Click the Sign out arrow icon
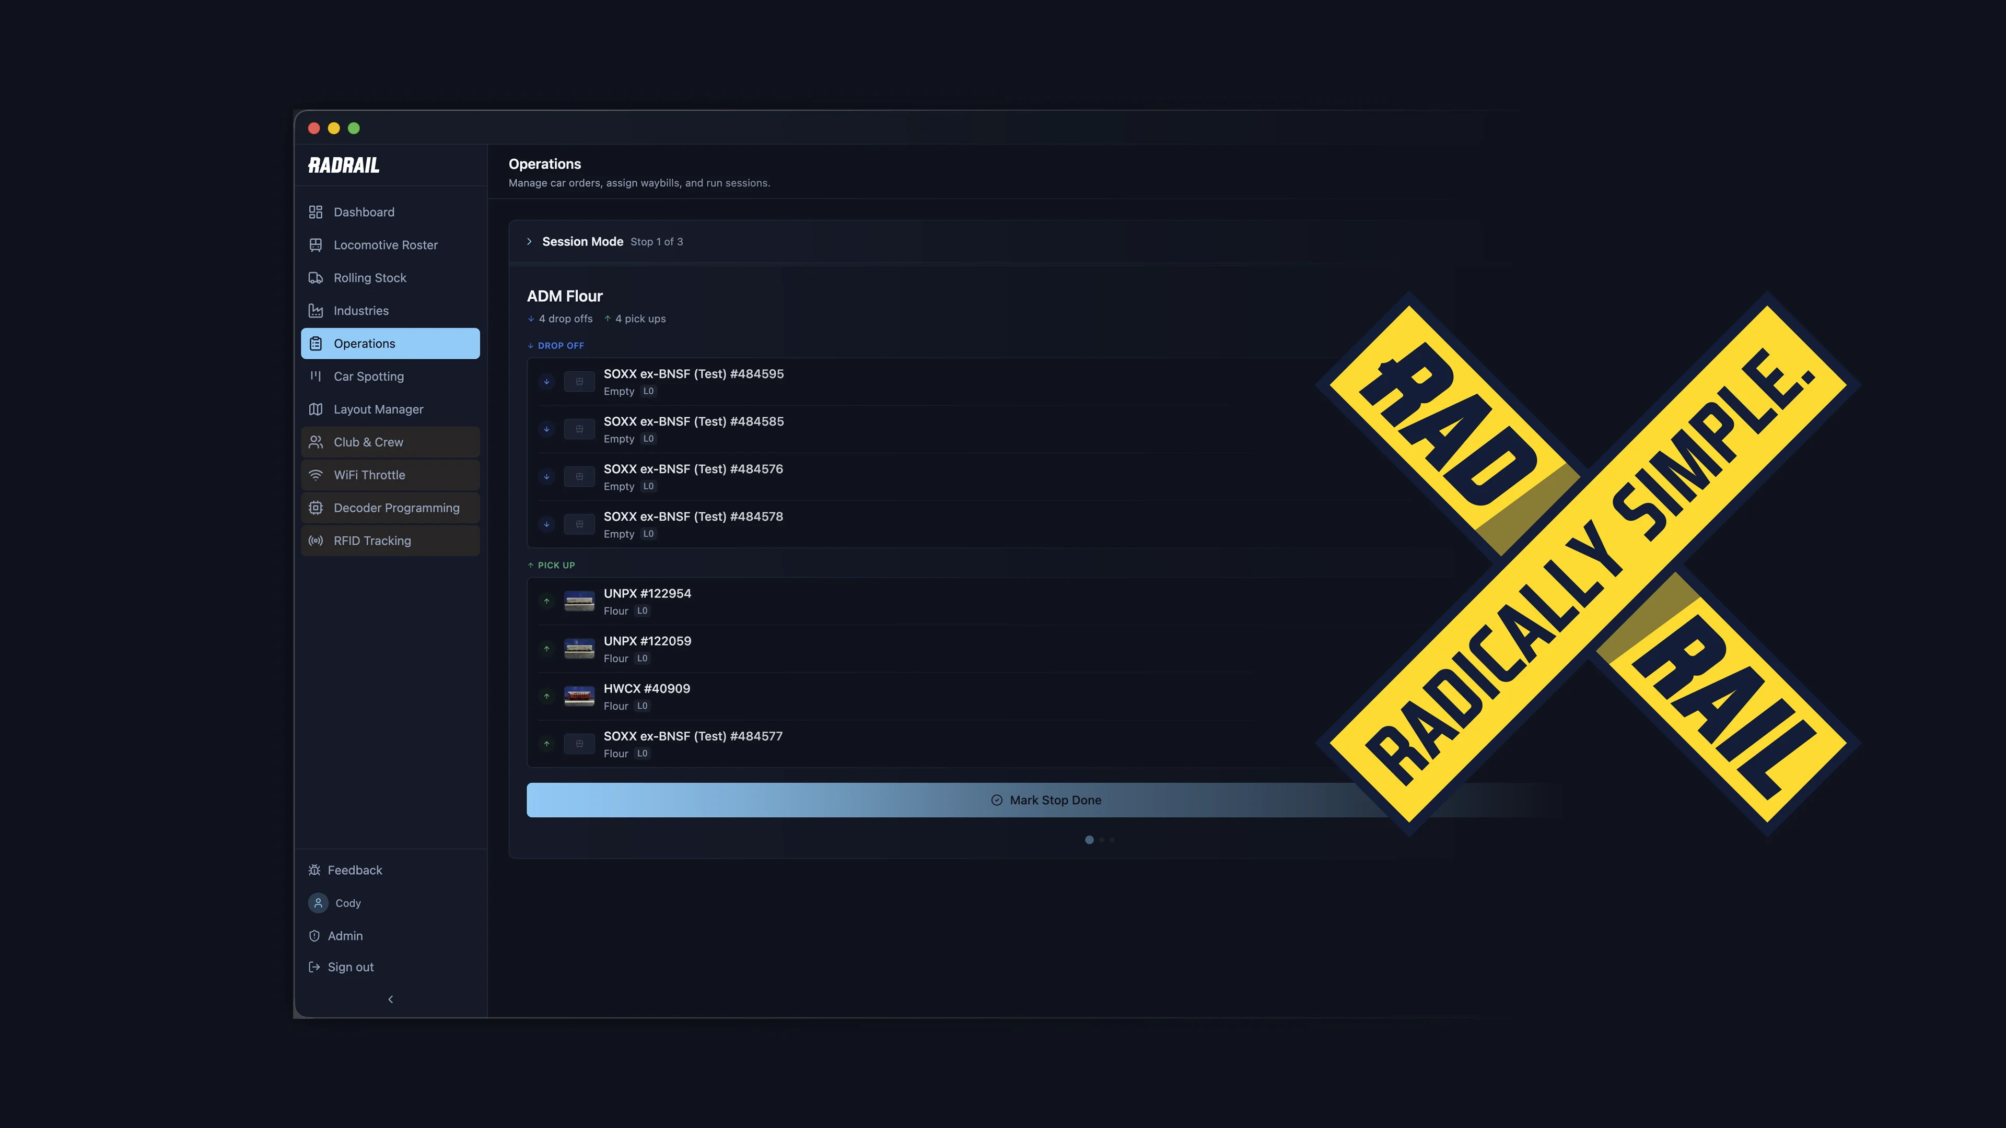 314,967
